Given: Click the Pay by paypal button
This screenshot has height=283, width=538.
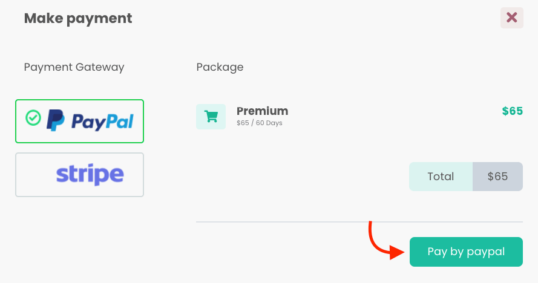Looking at the screenshot, I should (466, 252).
